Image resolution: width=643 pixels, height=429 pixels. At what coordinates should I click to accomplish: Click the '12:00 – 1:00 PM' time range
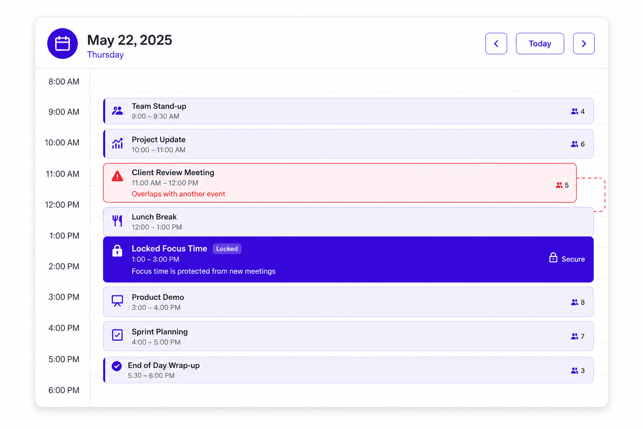point(157,227)
